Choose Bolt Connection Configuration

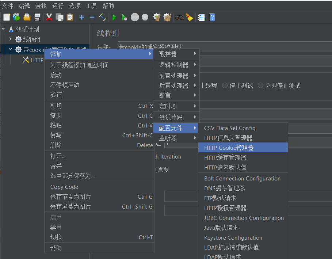(243, 178)
